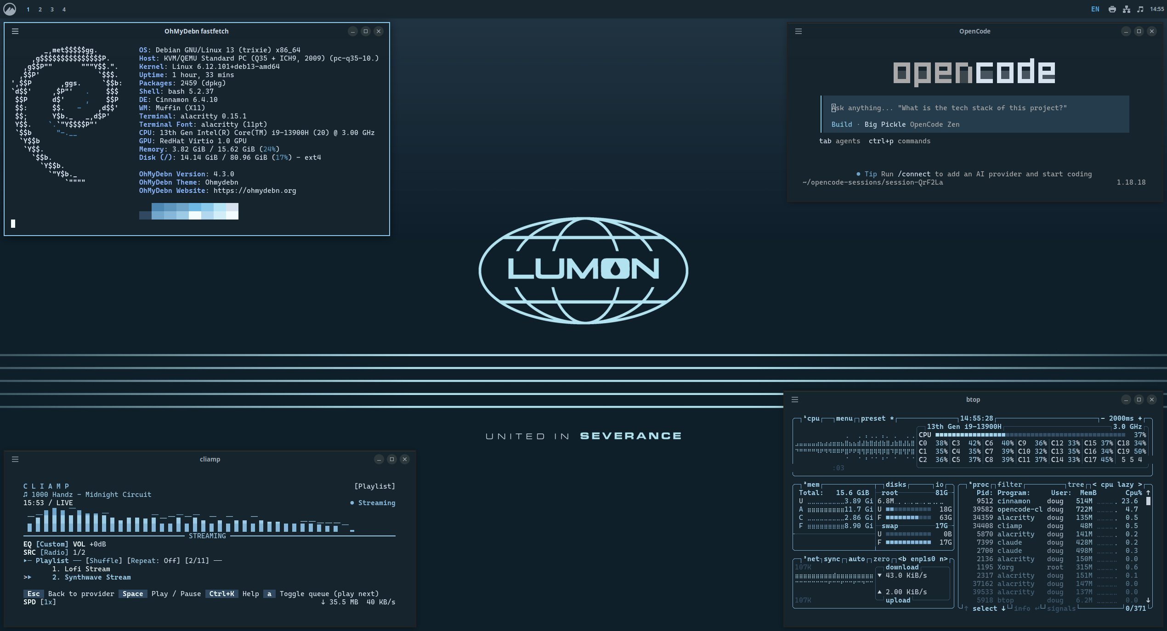
Task: Open the EN keyboard layout indicator
Action: tap(1095, 9)
